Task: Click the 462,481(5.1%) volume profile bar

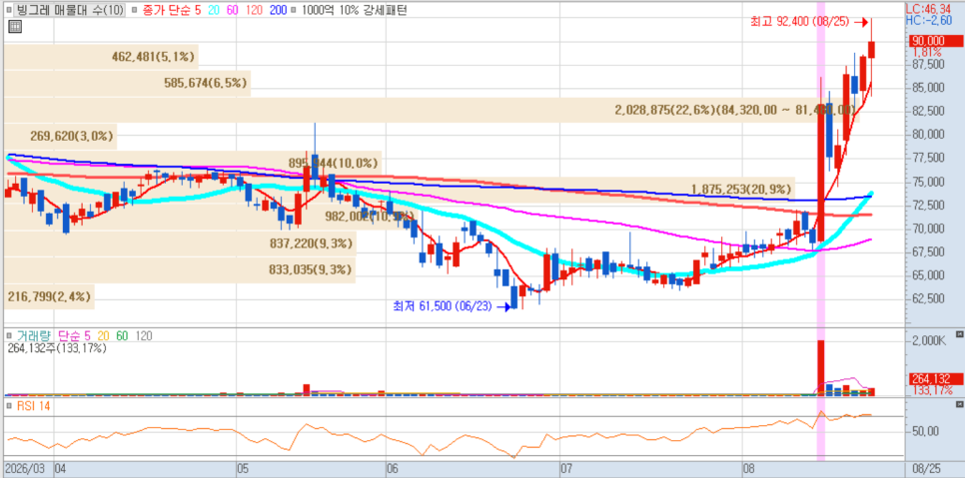Action: click(102, 57)
